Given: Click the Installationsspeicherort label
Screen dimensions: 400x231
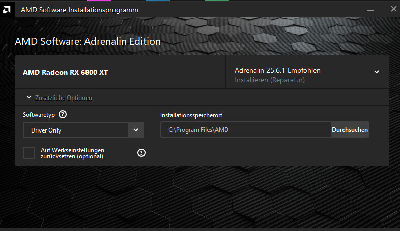Looking at the screenshot, I should coord(191,115).
